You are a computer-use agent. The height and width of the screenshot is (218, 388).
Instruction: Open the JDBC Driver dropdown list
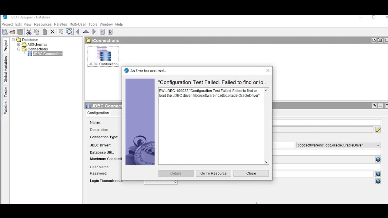tap(378, 145)
